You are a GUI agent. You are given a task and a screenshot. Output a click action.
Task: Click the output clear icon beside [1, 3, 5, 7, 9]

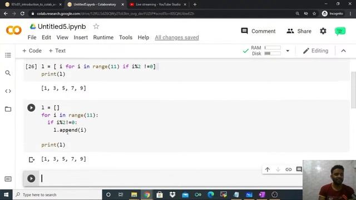coord(32,159)
